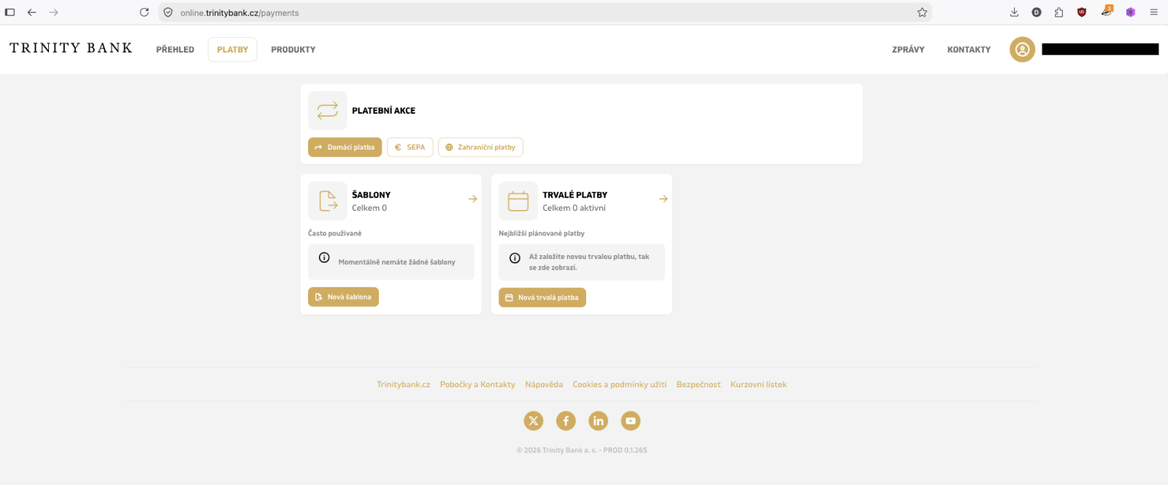Bookmark this page with the star icon

pyautogui.click(x=922, y=12)
